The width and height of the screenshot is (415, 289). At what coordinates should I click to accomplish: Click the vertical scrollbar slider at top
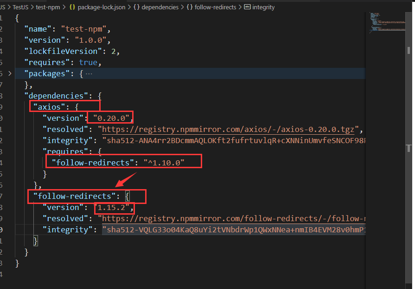click(409, 50)
